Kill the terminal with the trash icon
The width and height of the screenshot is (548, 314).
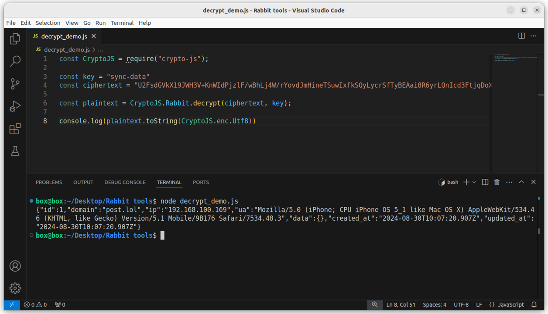tap(497, 182)
